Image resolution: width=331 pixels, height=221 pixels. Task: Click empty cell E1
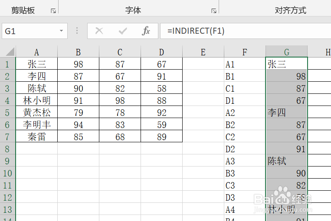[x=203, y=64]
